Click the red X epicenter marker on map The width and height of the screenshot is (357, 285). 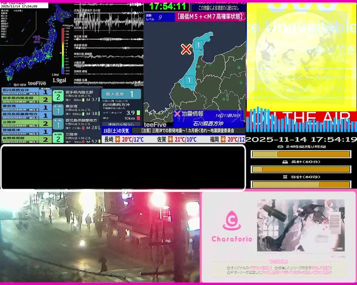point(186,49)
